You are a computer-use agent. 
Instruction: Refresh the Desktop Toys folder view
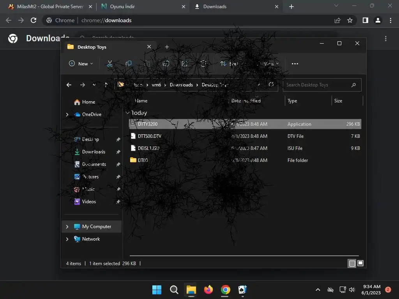[x=271, y=84]
